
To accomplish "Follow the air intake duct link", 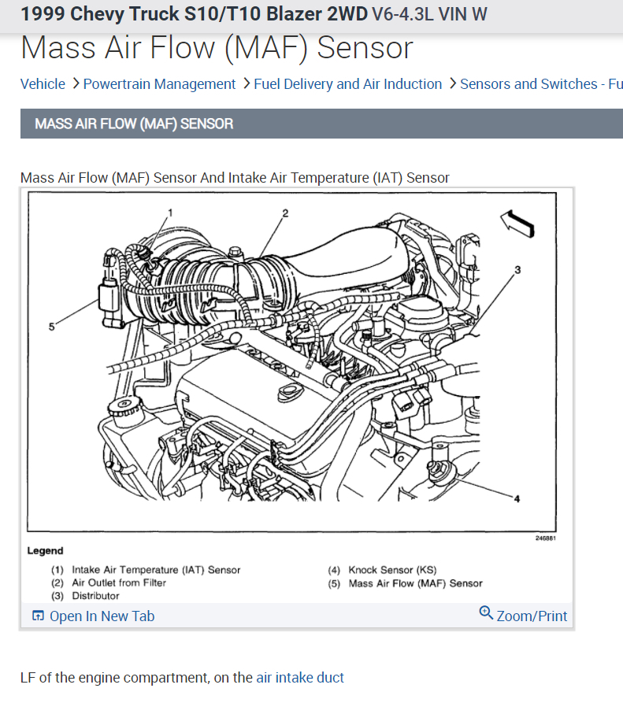I will 300,678.
